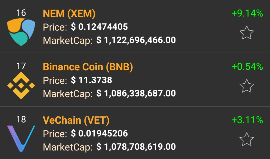Tap the Binance Coin logo
The width and height of the screenshot is (270, 159).
(21, 85)
